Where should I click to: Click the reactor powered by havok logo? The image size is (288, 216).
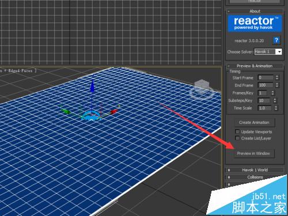click(x=255, y=24)
